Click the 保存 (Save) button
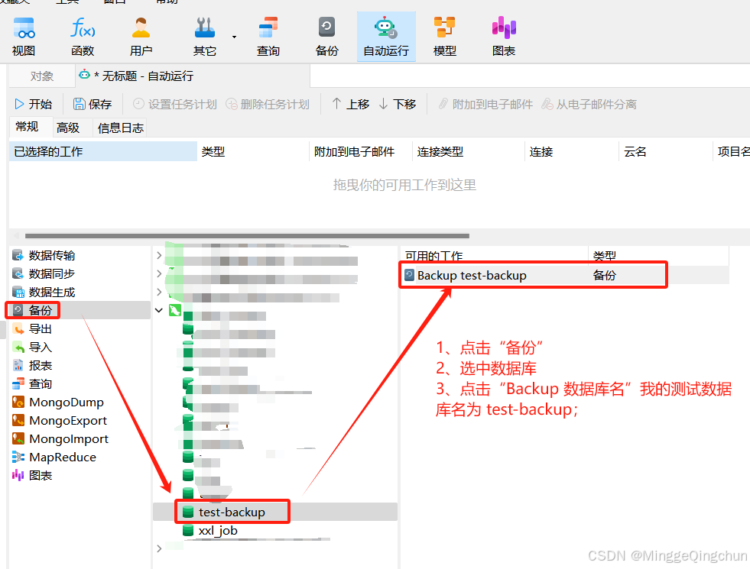 93,104
